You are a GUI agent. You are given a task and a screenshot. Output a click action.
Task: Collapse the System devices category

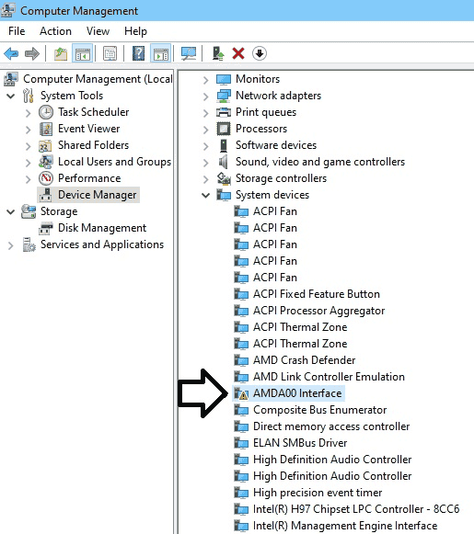205,195
